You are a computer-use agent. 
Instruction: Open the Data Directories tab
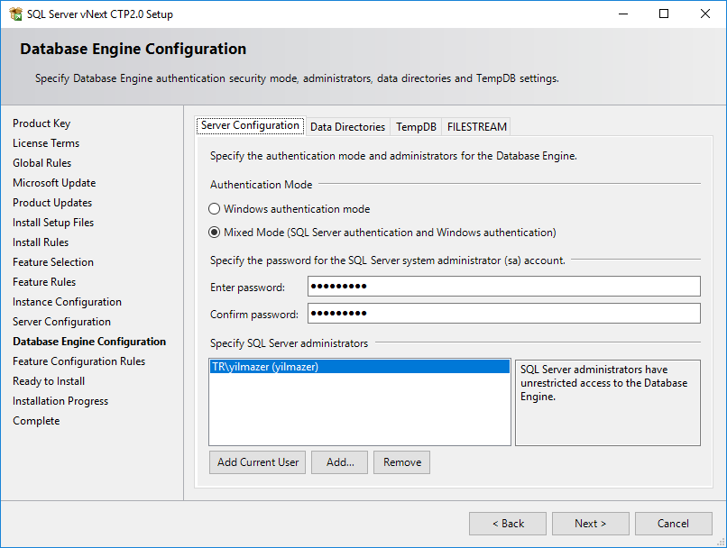347,127
